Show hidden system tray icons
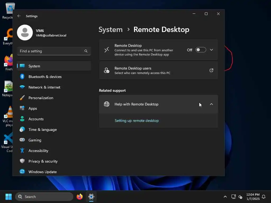271x203 pixels. tap(225, 197)
